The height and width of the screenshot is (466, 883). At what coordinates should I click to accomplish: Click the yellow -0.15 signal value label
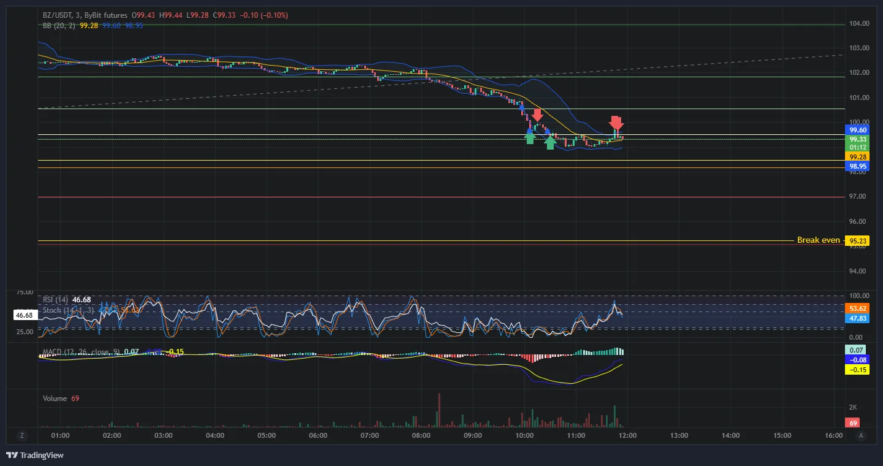pos(857,369)
